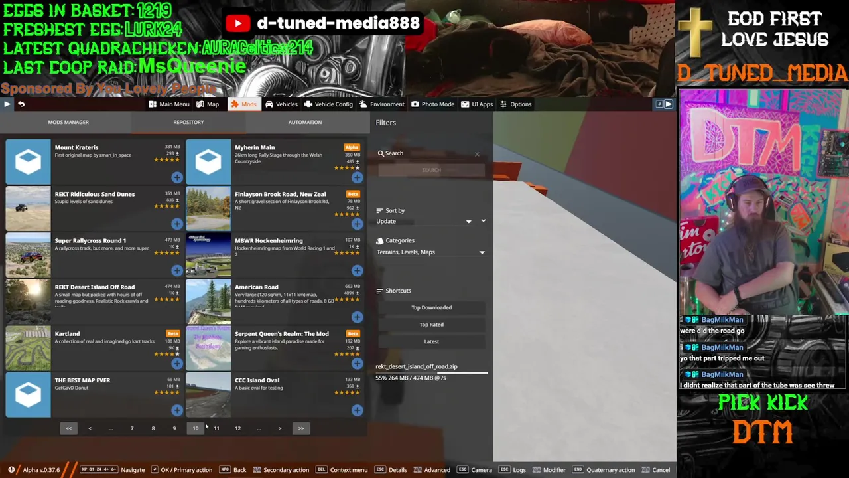
Task: Open Kartland thumbnail
Action: (28, 347)
